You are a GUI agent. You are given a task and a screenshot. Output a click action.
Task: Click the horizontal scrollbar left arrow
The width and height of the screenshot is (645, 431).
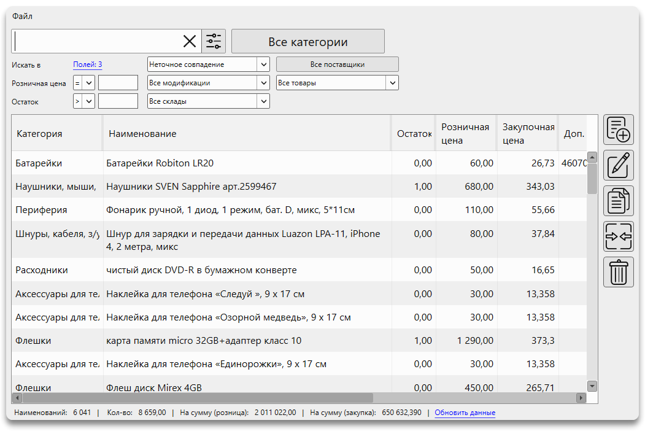coord(17,398)
